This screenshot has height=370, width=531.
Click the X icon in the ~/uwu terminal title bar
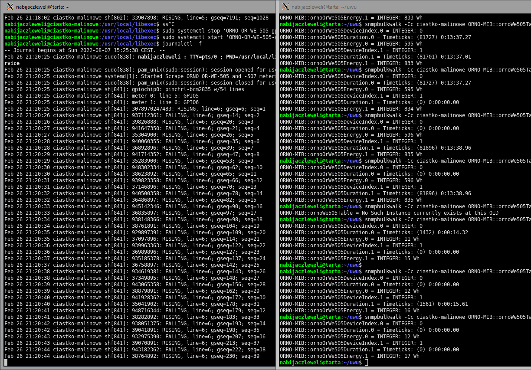(x=285, y=7)
